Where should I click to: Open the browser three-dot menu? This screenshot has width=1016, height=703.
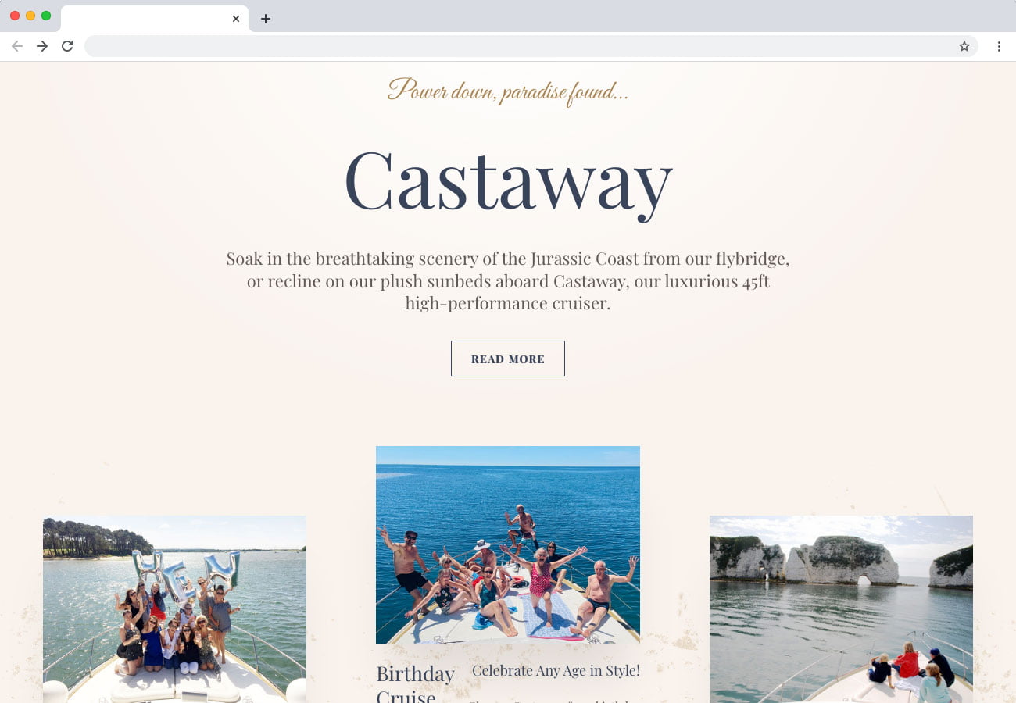(999, 46)
